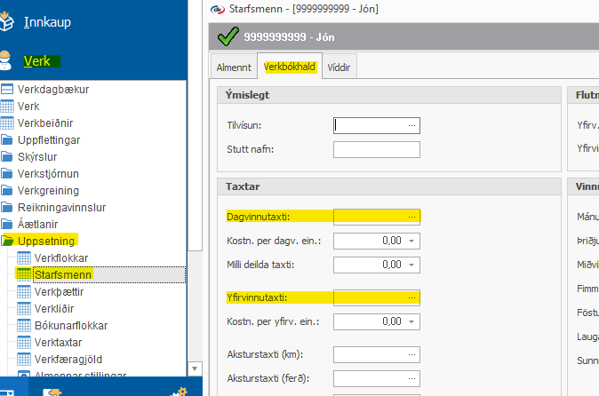The height and width of the screenshot is (396, 599).
Task: Click the Tilvísun input field
Action: 371,126
